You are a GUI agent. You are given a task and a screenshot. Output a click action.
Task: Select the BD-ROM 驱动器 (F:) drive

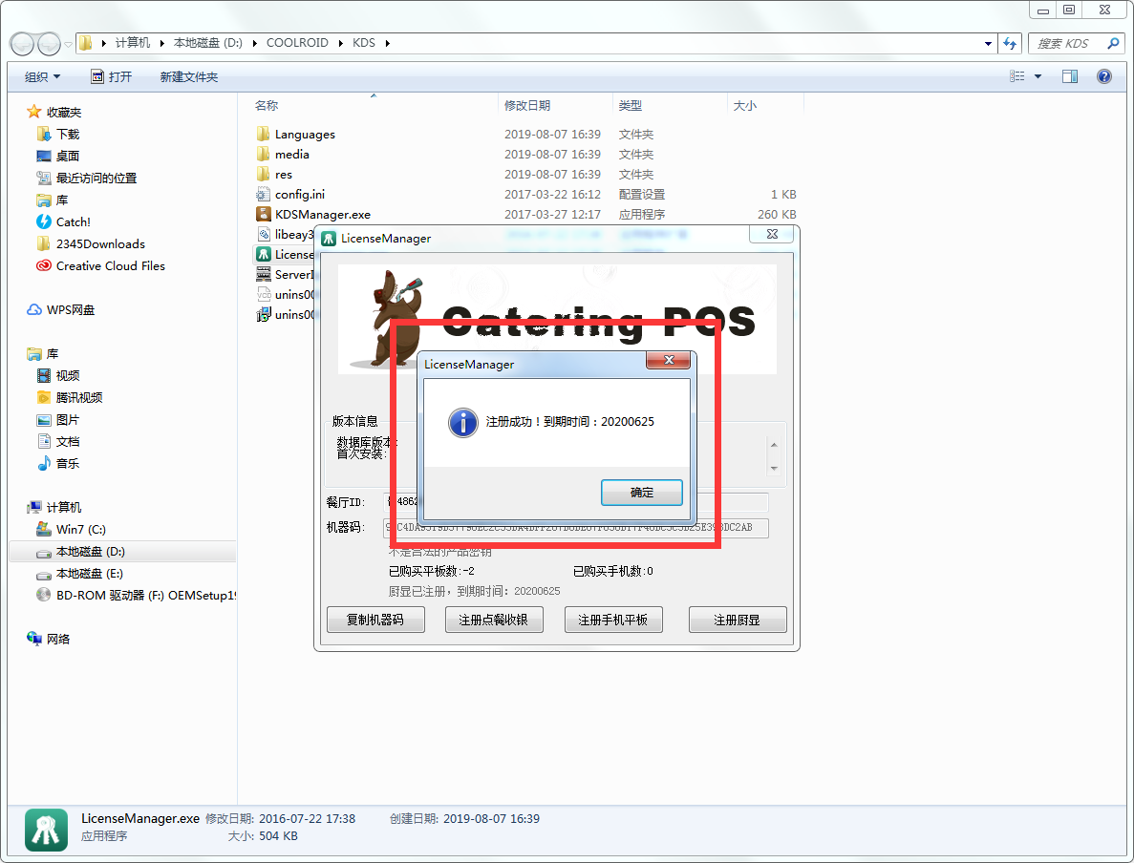146,596
